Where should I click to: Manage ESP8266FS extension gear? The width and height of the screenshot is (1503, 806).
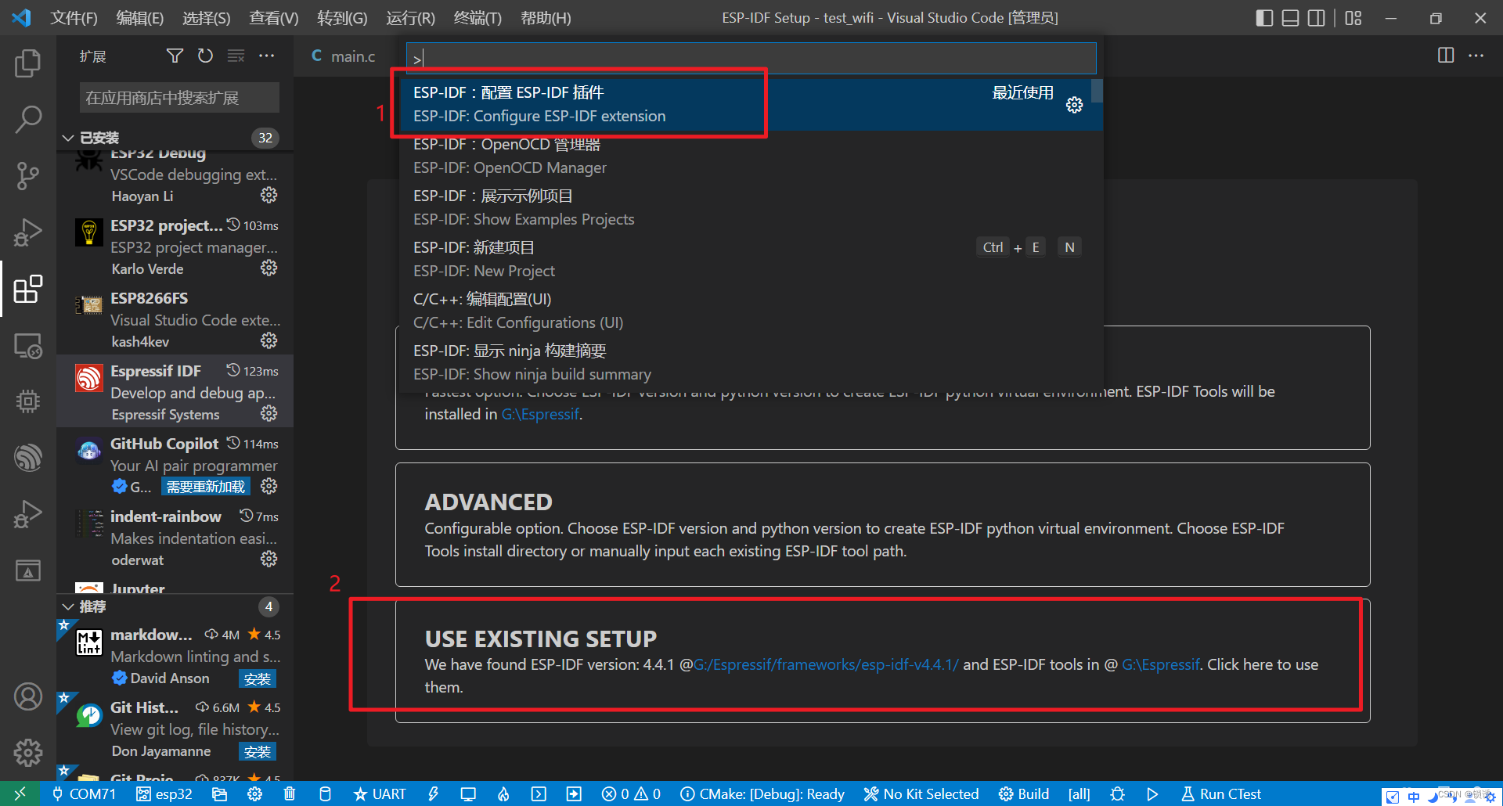[269, 340]
